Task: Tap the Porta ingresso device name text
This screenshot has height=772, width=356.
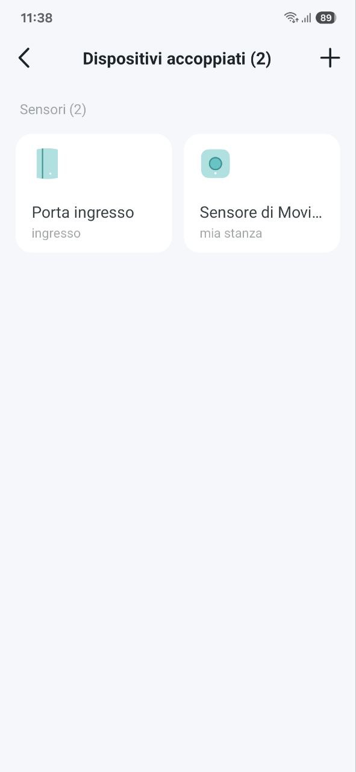Action: coord(83,212)
